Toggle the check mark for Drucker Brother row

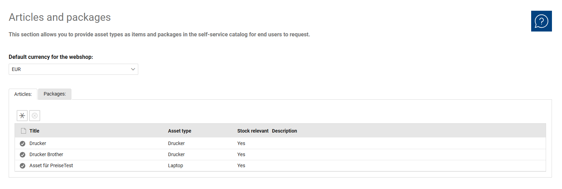[x=23, y=154]
